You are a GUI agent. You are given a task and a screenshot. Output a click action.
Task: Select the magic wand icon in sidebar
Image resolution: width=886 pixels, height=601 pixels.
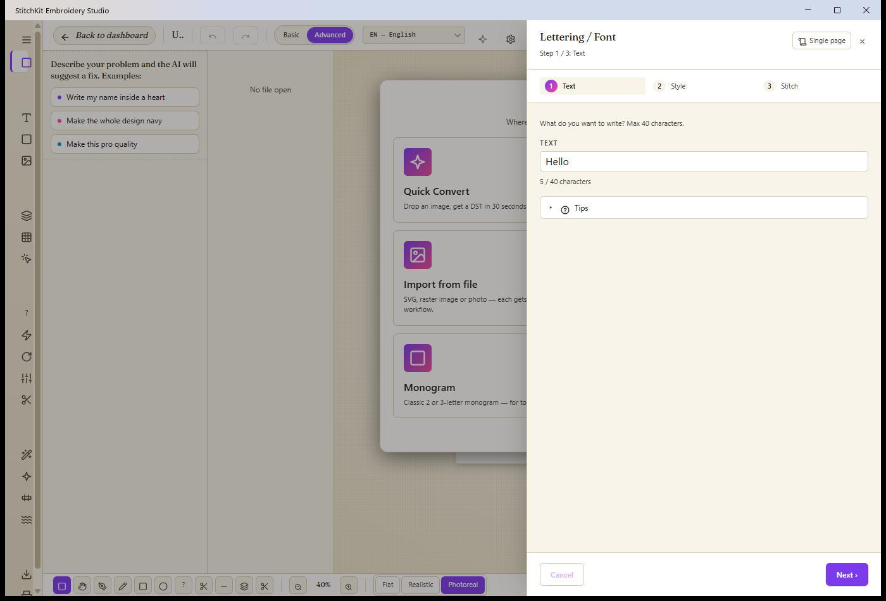click(x=27, y=455)
